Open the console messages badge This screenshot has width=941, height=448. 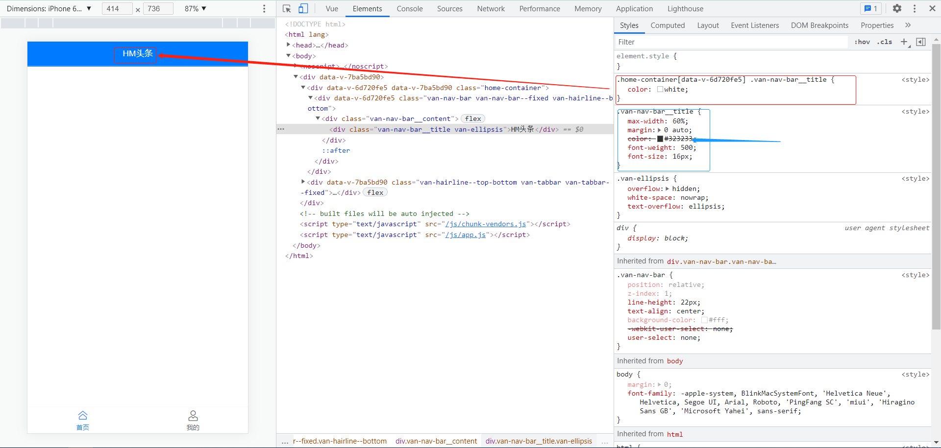[871, 9]
